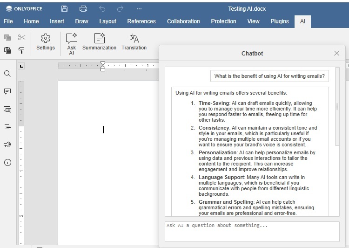The image size is (349, 248).
Task: Open the File menu tab
Action: point(8,21)
